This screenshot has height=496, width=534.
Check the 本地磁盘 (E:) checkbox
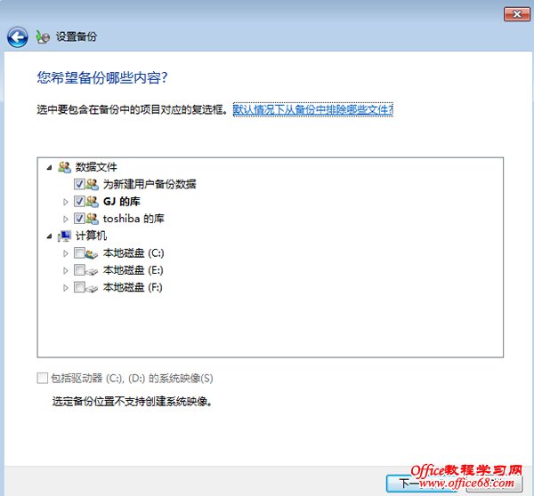pyautogui.click(x=79, y=270)
